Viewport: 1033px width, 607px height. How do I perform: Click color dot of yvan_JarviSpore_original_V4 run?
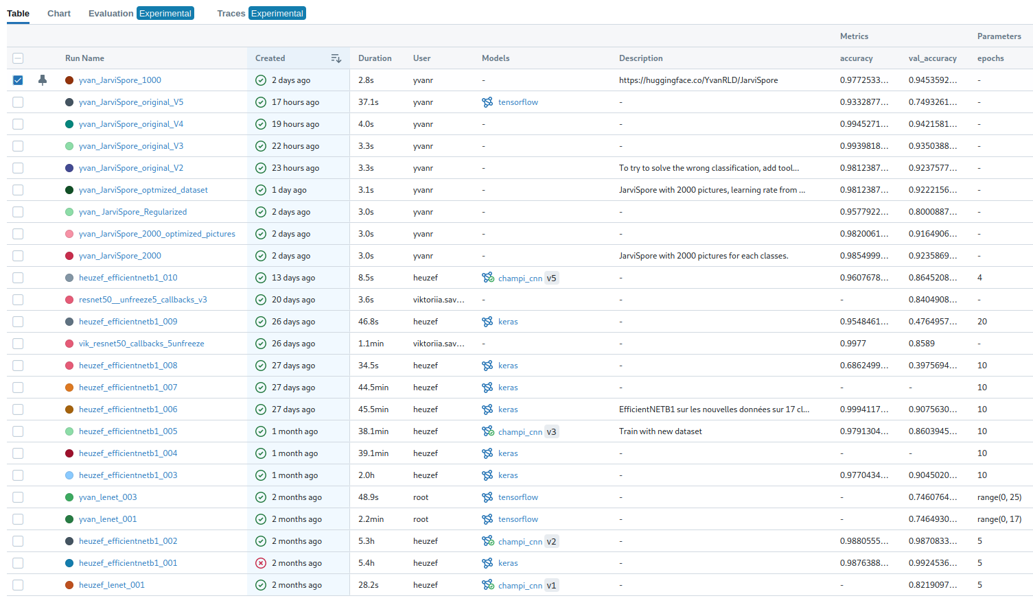69,124
